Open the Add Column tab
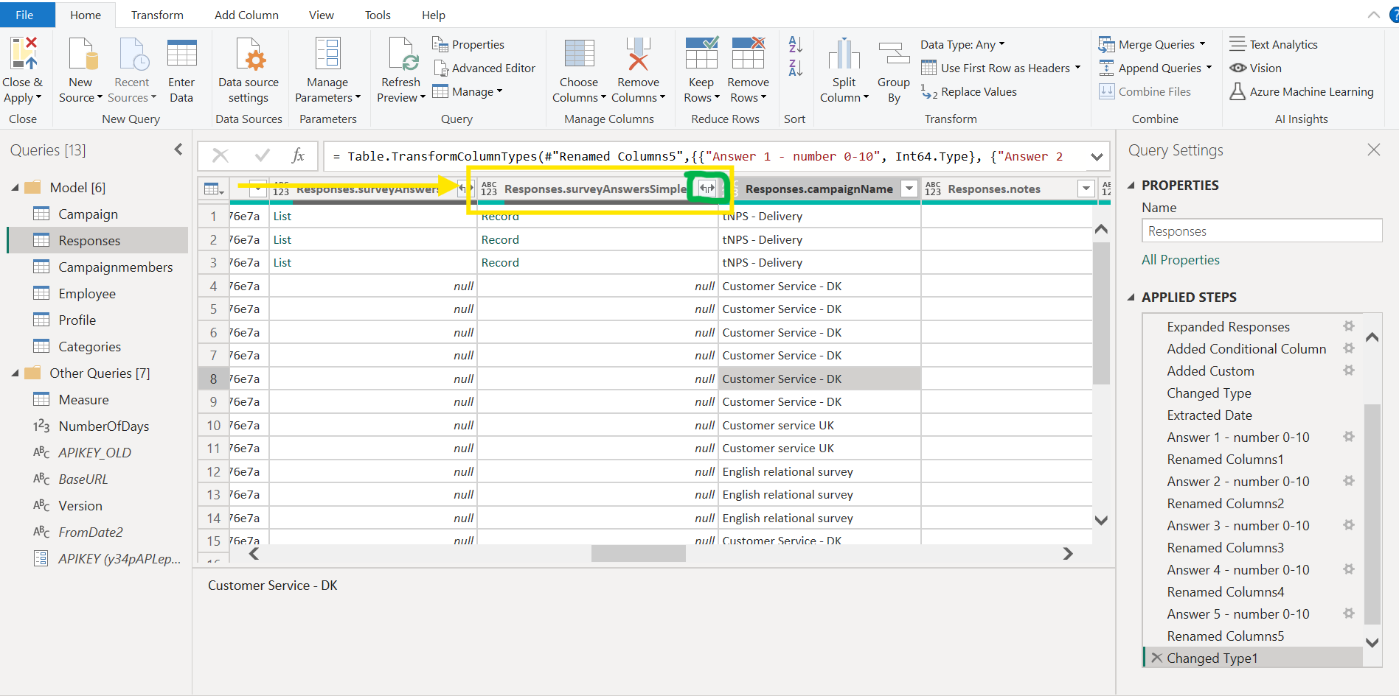Viewport: 1399px width, 696px height. click(246, 15)
